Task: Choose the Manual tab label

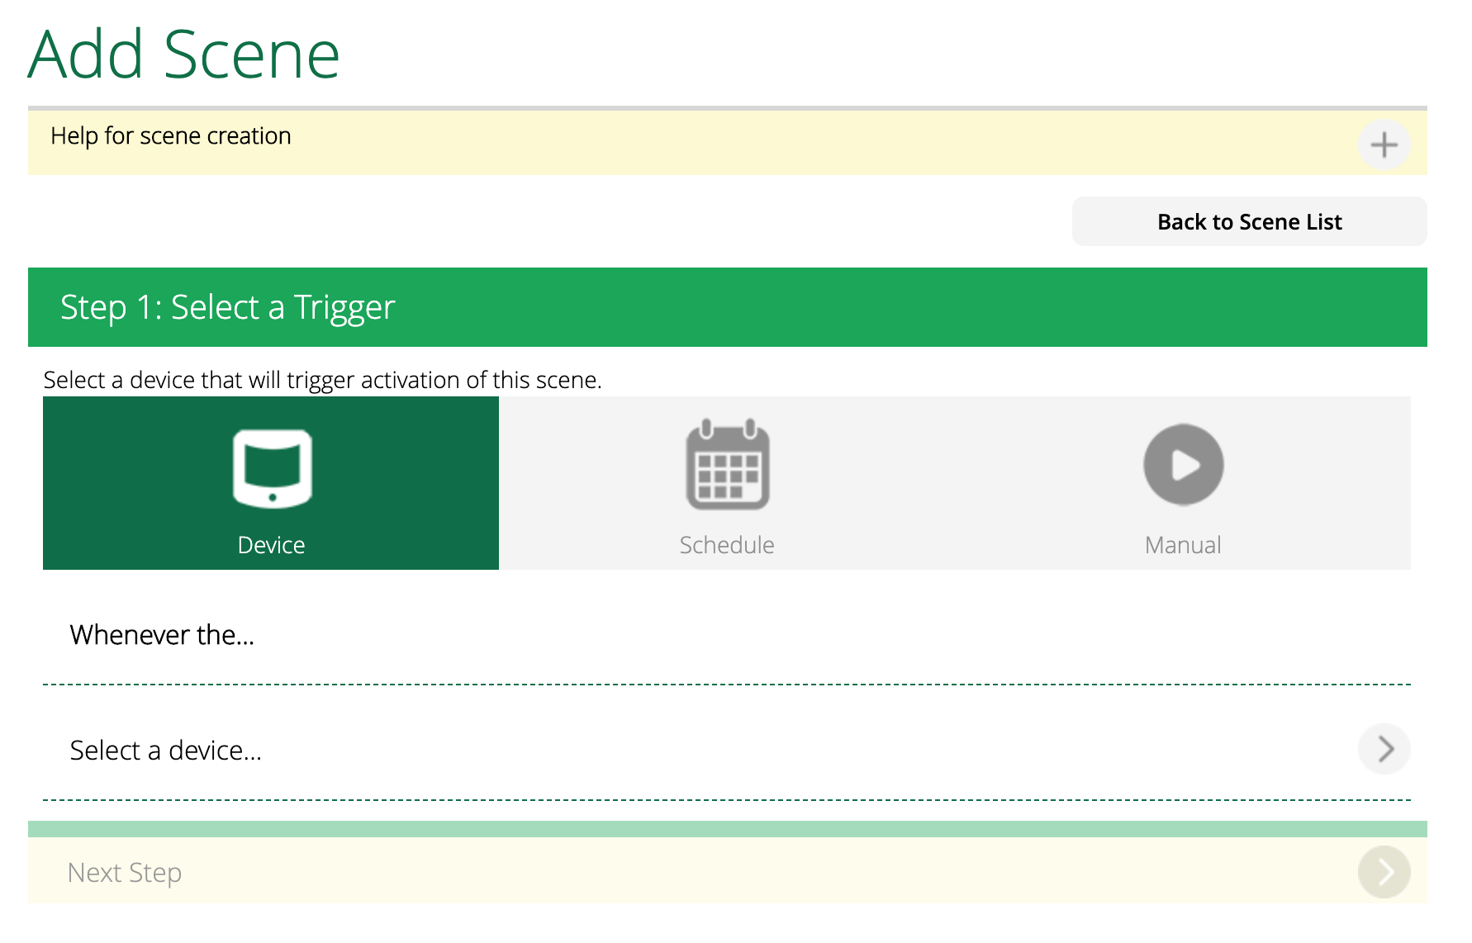Action: coord(1182,545)
